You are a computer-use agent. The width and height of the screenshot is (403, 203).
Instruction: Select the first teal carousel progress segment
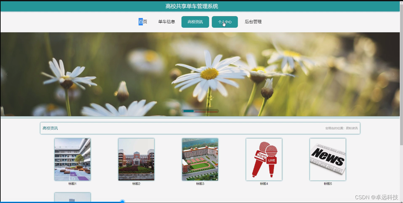point(188,111)
